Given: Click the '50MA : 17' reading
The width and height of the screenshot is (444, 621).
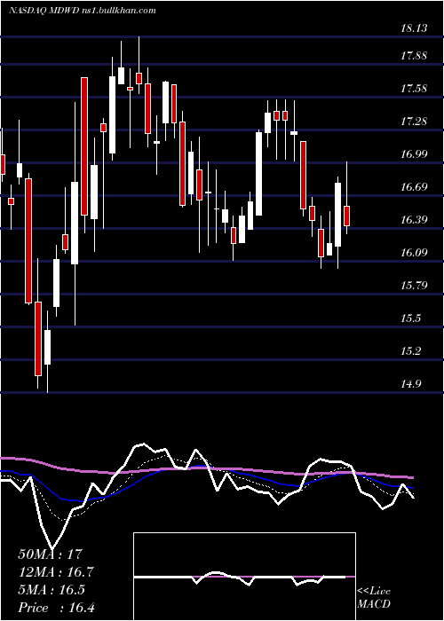Looking at the screenshot, I should 51,554.
